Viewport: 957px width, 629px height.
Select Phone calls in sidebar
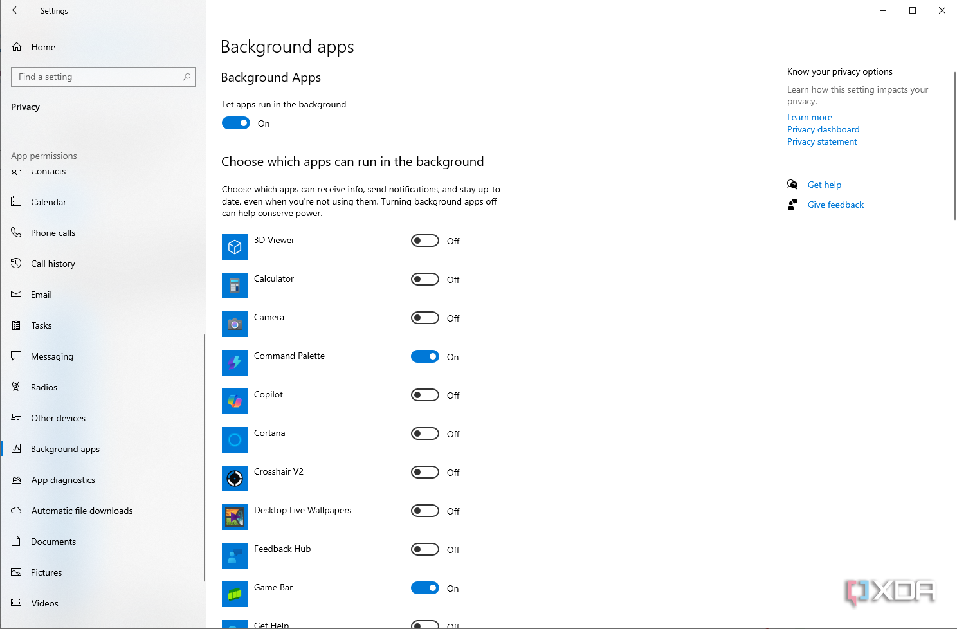point(103,233)
